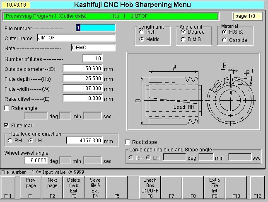268x202 pixels.
Task: Click the F11 function key button
Action: 8,187
